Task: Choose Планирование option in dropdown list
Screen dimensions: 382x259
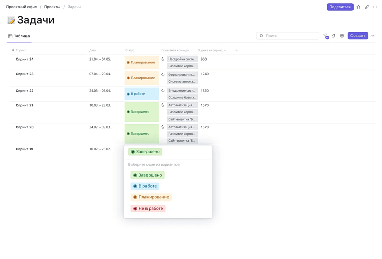Action: pos(151,197)
